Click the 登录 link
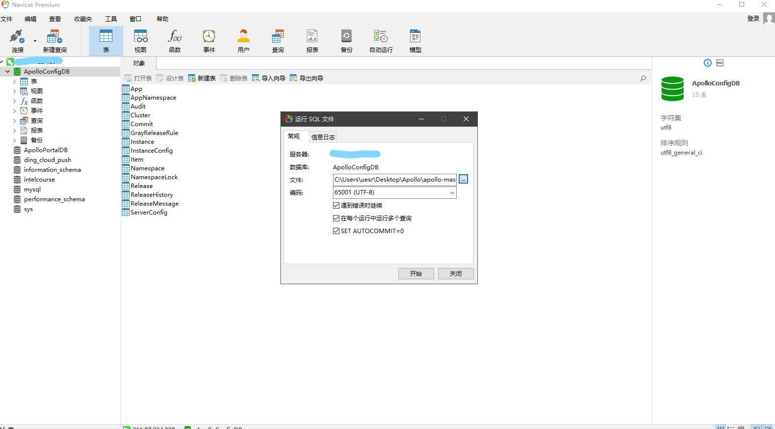This screenshot has width=775, height=429. pyautogui.click(x=753, y=19)
